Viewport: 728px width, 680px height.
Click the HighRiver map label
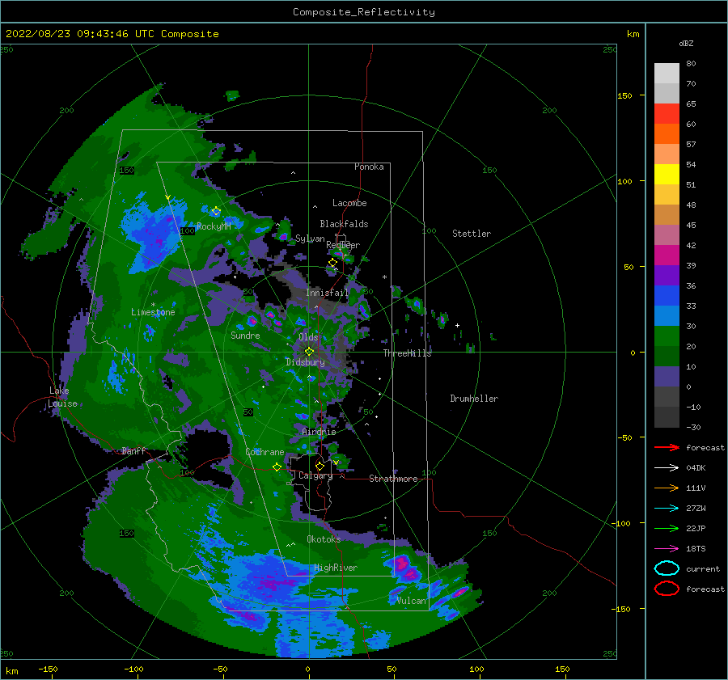click(336, 568)
